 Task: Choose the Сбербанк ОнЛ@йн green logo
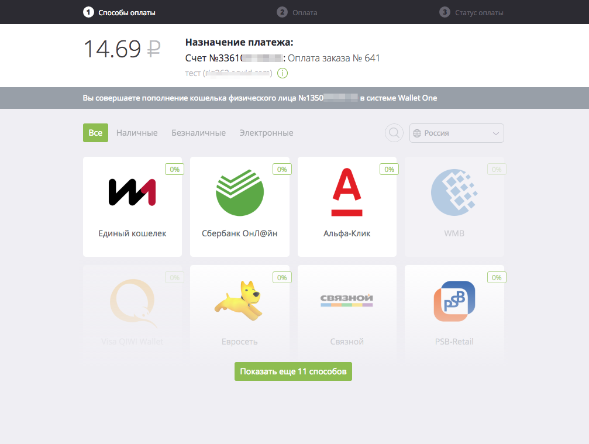click(240, 192)
